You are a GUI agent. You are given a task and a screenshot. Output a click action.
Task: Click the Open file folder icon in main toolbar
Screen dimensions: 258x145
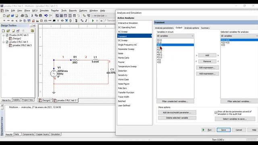tap(8, 16)
